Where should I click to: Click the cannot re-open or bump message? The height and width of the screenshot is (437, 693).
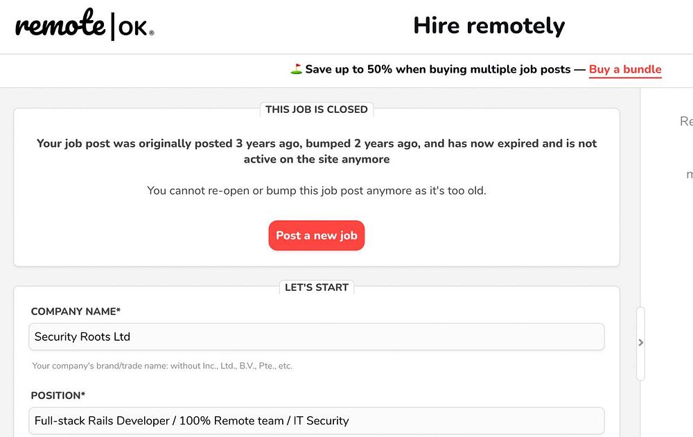[x=317, y=190]
